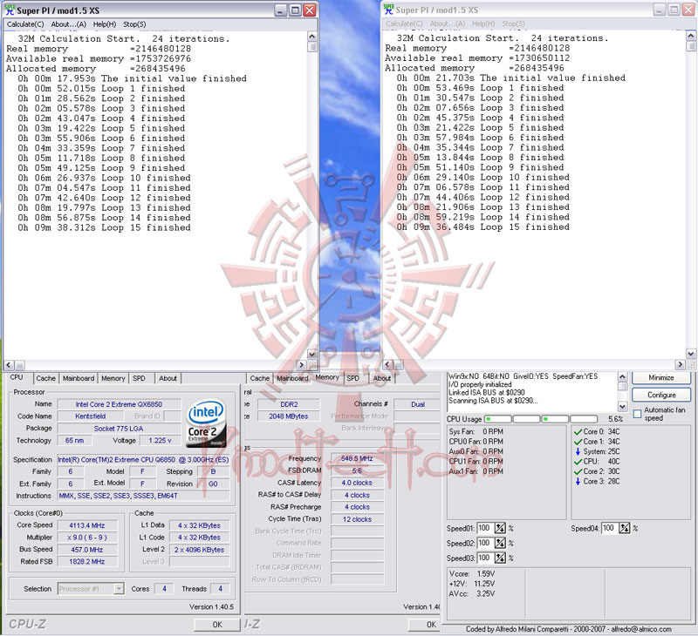Switch to the Memory tab in left CPU-Z
698x636 pixels.
click(113, 378)
